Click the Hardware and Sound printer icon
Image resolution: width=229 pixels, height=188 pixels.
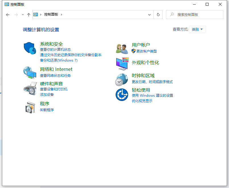coord(30,88)
